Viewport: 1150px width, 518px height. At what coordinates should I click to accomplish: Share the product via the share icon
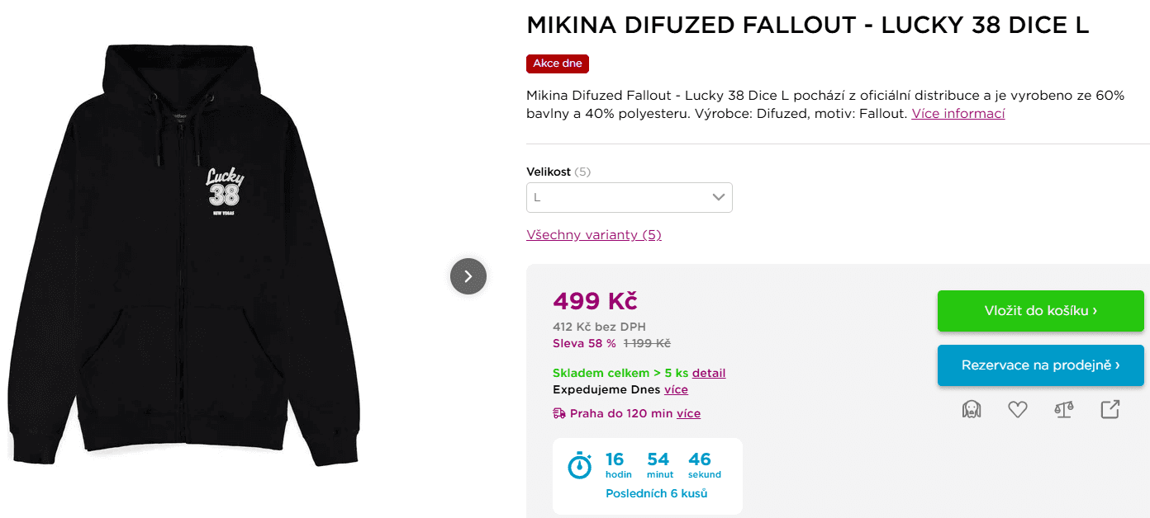tap(1110, 409)
